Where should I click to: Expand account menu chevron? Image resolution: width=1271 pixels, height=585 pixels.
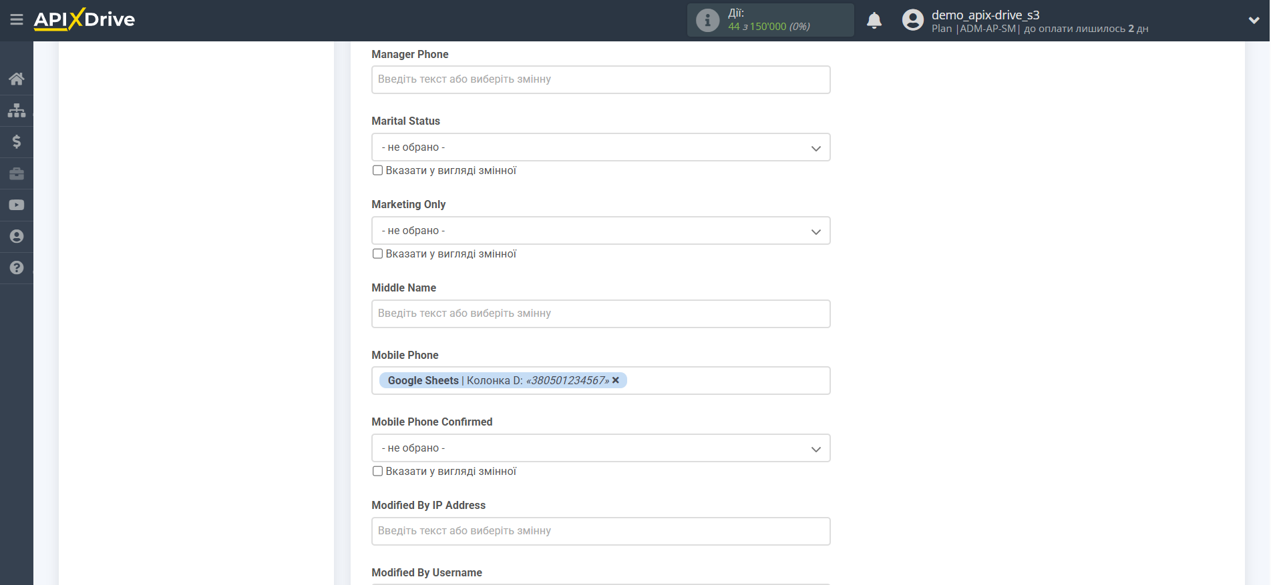tap(1254, 20)
